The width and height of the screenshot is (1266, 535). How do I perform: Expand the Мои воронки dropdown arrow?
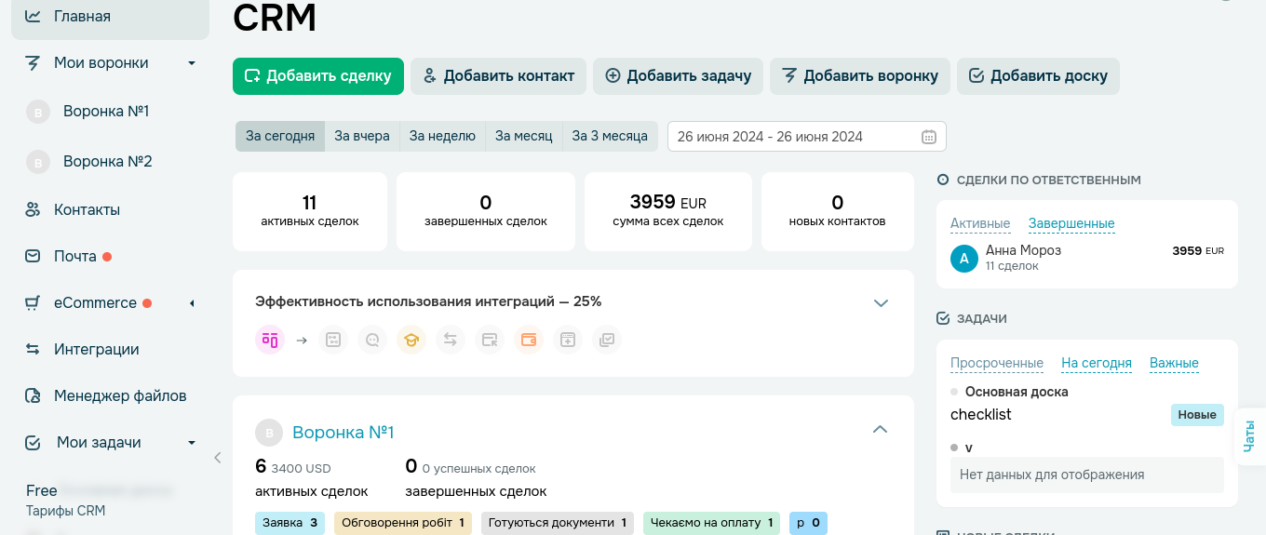(x=192, y=63)
